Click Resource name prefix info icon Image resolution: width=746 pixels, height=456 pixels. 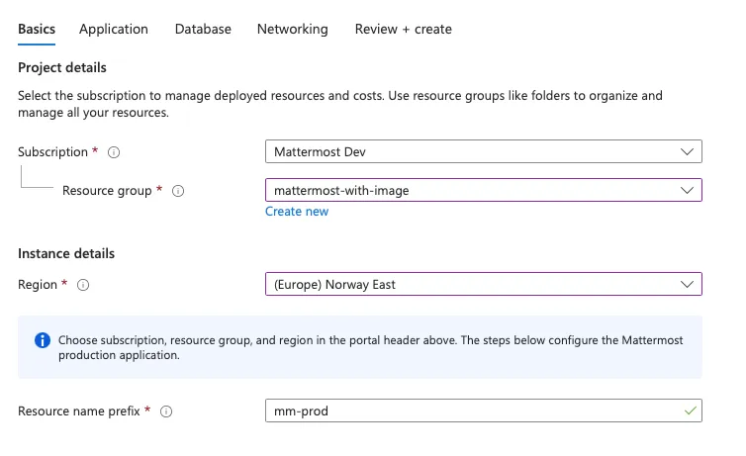pyautogui.click(x=166, y=411)
